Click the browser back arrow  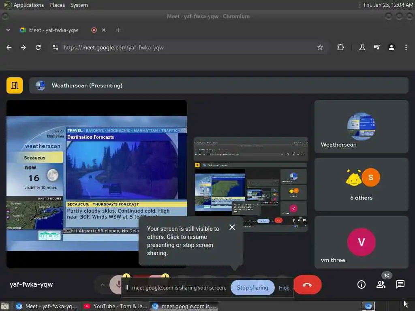pyautogui.click(x=9, y=47)
